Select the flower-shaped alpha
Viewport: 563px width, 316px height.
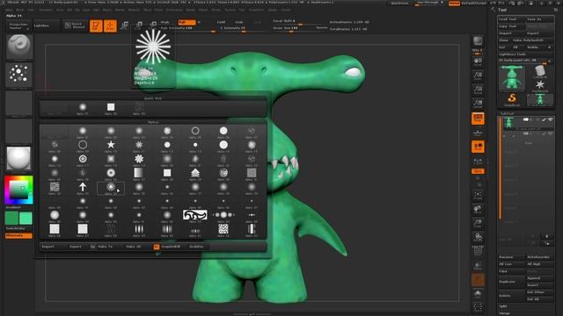point(139,159)
